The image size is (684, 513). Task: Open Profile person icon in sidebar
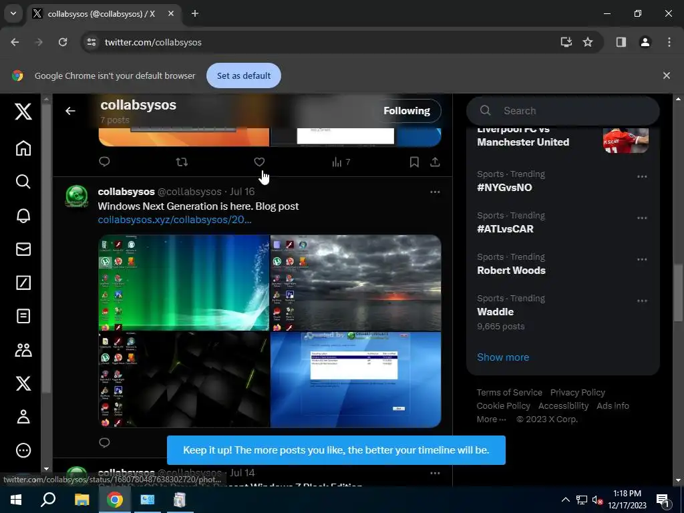point(23,417)
